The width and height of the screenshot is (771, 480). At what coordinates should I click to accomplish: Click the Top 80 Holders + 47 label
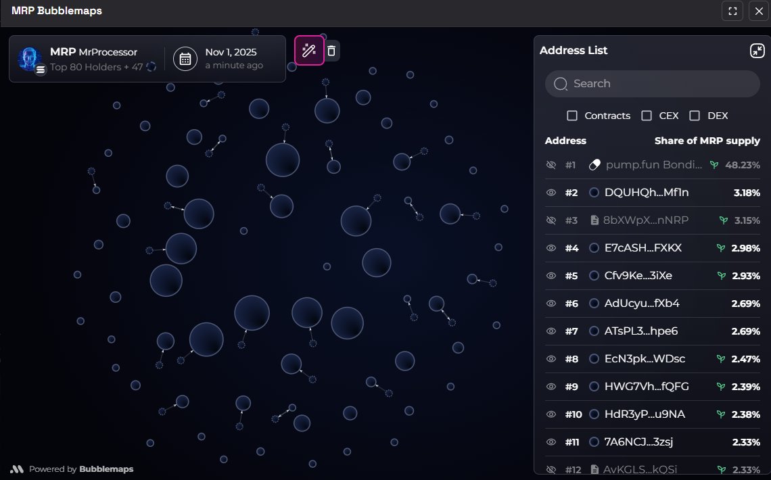click(96, 67)
